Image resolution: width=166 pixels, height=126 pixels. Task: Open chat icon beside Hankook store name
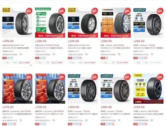click(119, 54)
